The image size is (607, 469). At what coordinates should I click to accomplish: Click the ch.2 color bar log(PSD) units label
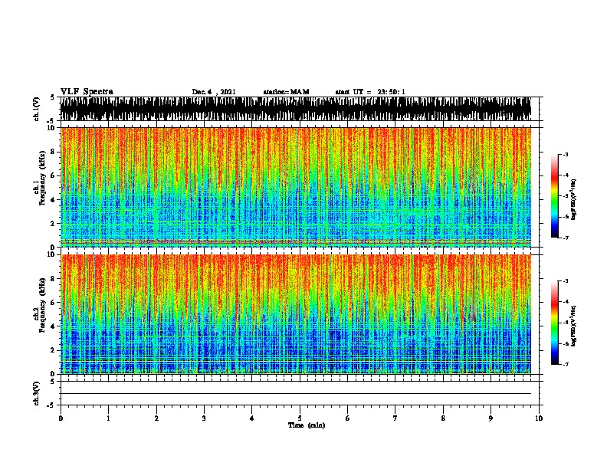pos(574,326)
